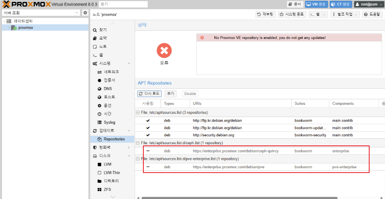Open the 서버 조회 view dropdown
The height and width of the screenshot is (199, 385).
pyautogui.click(x=41, y=13)
